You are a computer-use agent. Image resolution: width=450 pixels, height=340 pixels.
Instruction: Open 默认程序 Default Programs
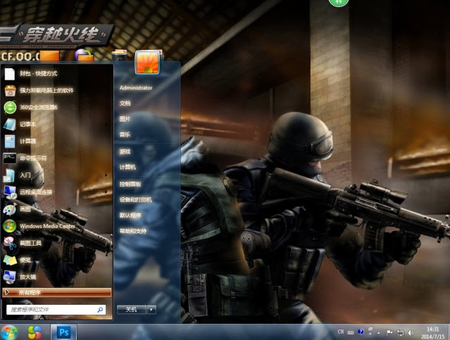[x=130, y=215]
